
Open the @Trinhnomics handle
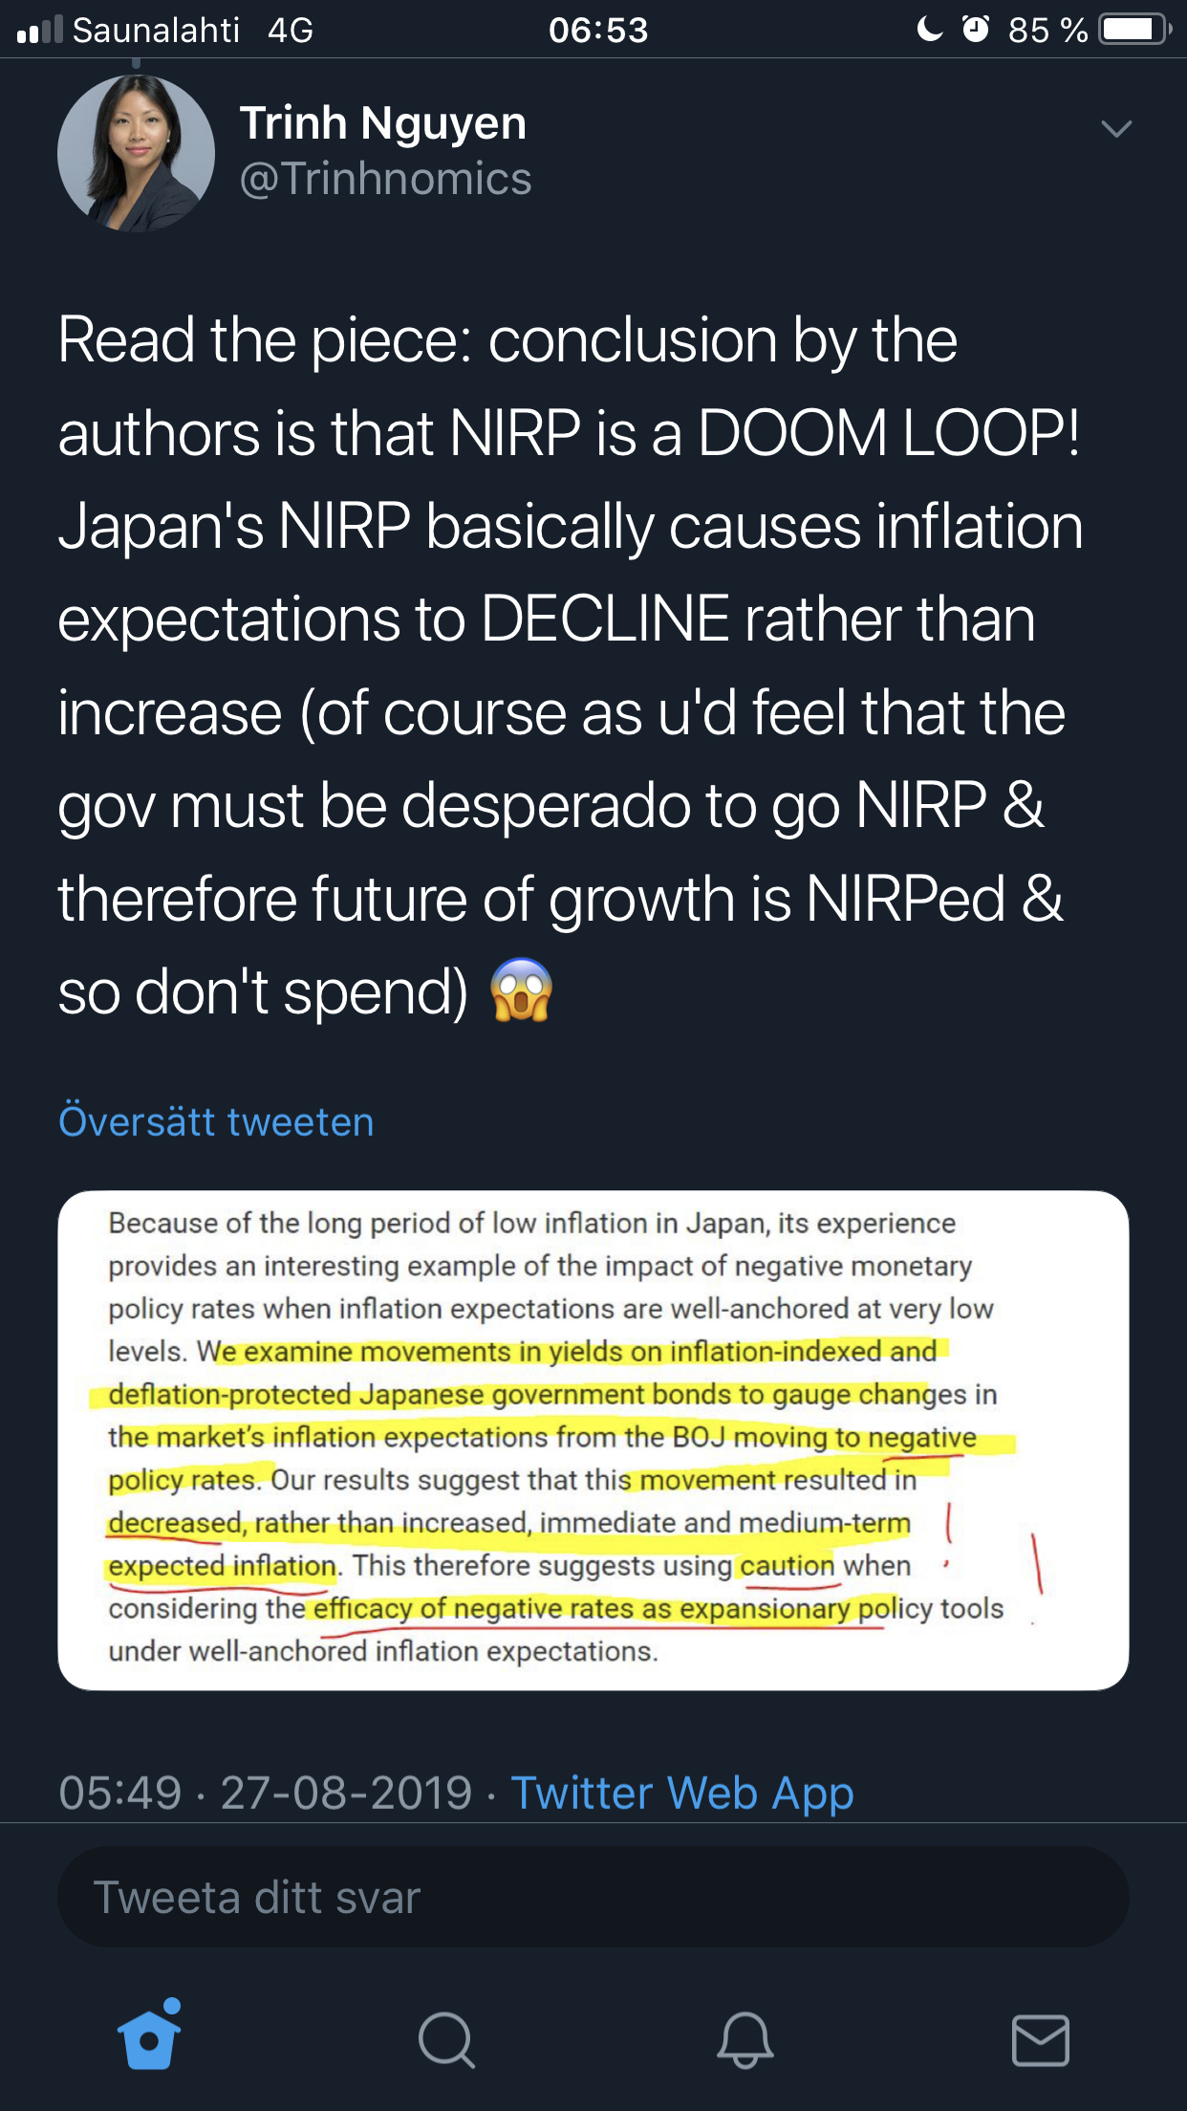(x=385, y=179)
